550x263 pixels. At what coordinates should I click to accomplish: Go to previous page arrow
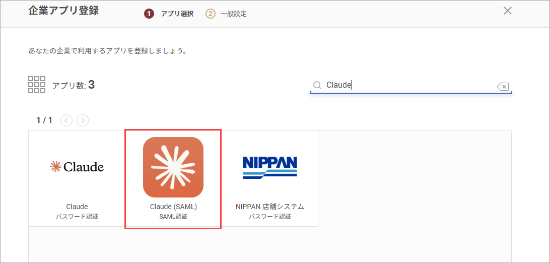[66, 120]
